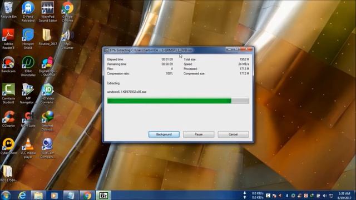
Task: Select the WebCam Companion desktop icon
Action: [48, 148]
